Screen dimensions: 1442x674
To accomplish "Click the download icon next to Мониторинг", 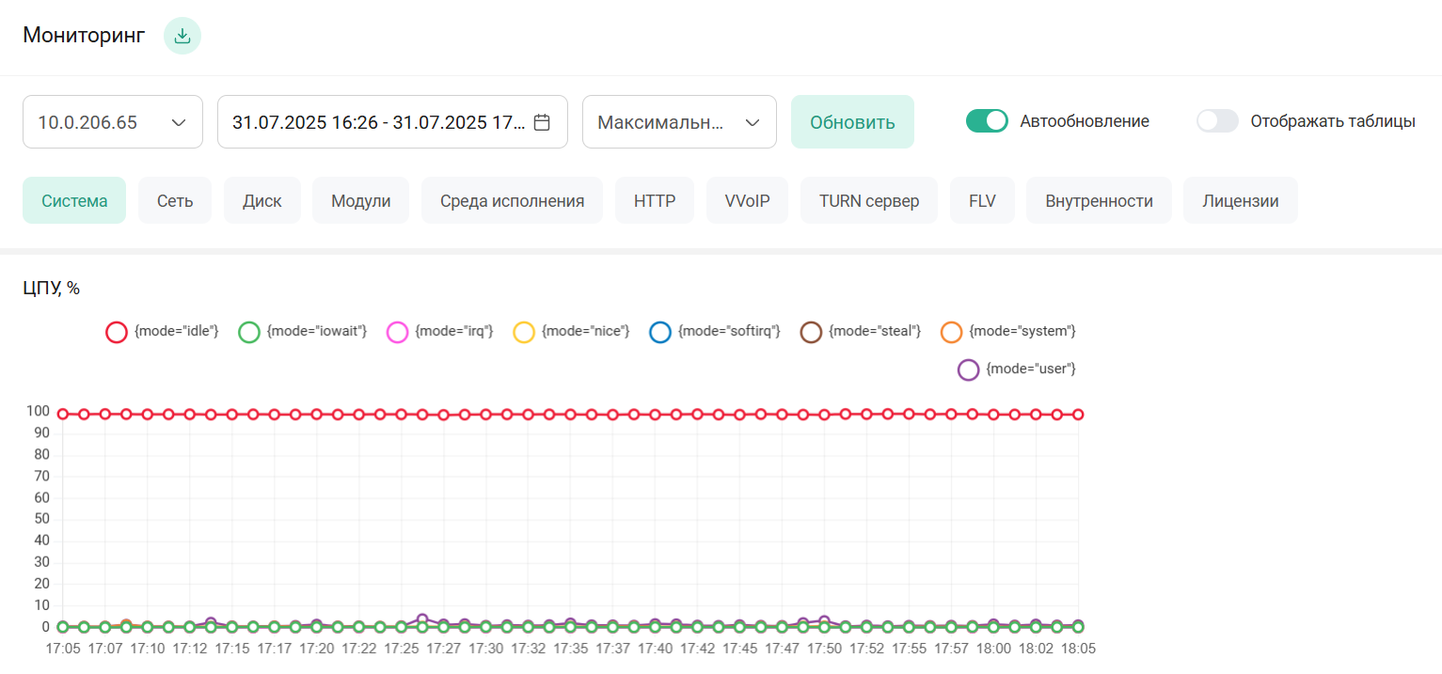I will 182,37.
